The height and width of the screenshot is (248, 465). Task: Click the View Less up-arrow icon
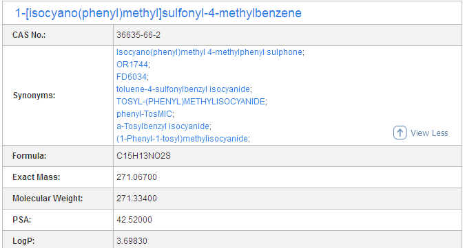400,133
